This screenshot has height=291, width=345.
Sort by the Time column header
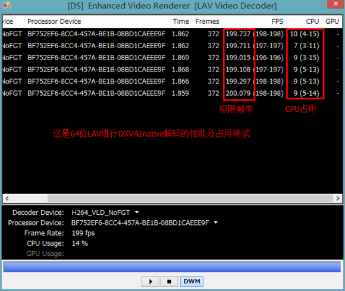(x=180, y=21)
